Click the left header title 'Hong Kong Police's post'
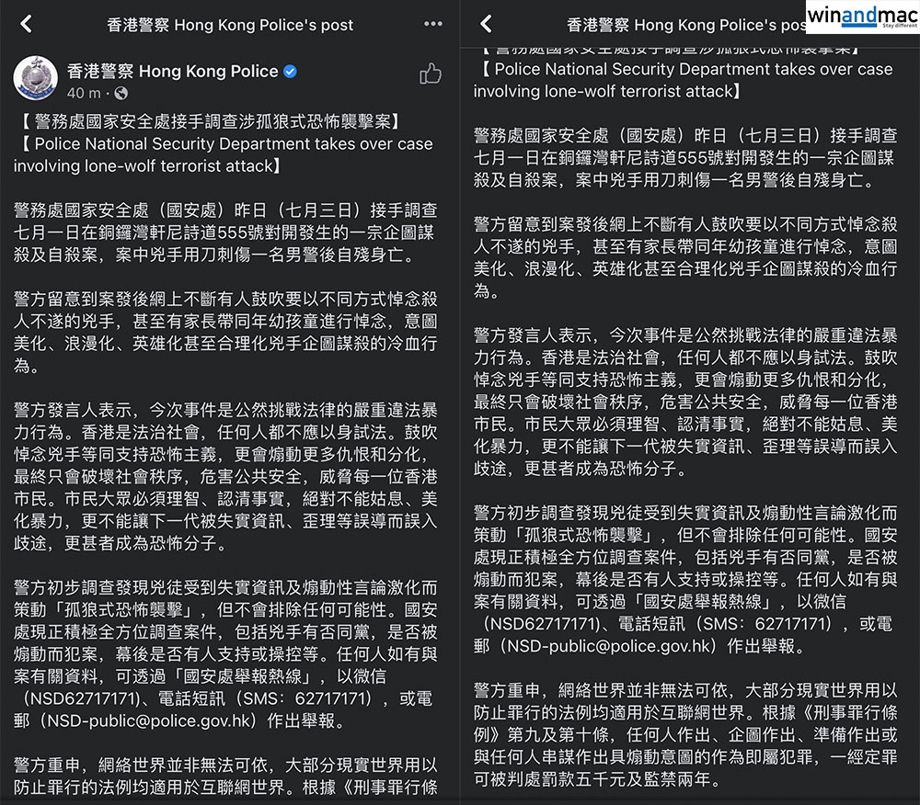 230,25
